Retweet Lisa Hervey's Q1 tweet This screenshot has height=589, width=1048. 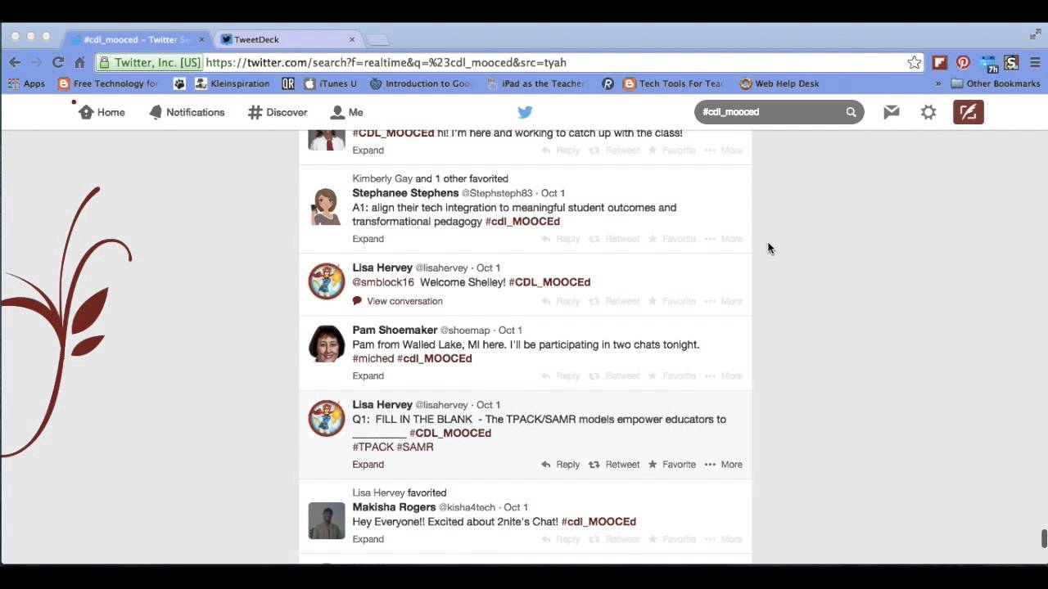tap(615, 464)
